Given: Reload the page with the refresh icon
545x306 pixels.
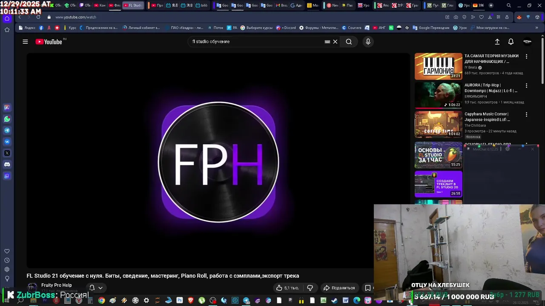Looking at the screenshot, I should point(38,17).
